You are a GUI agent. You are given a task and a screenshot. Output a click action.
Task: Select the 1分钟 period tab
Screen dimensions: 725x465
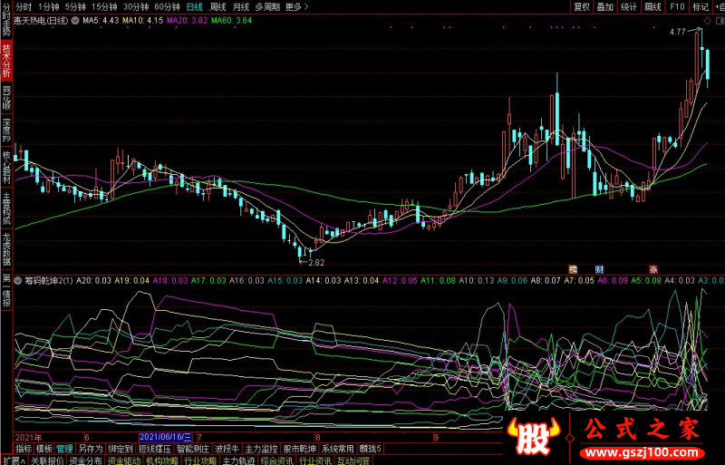pyautogui.click(x=49, y=6)
